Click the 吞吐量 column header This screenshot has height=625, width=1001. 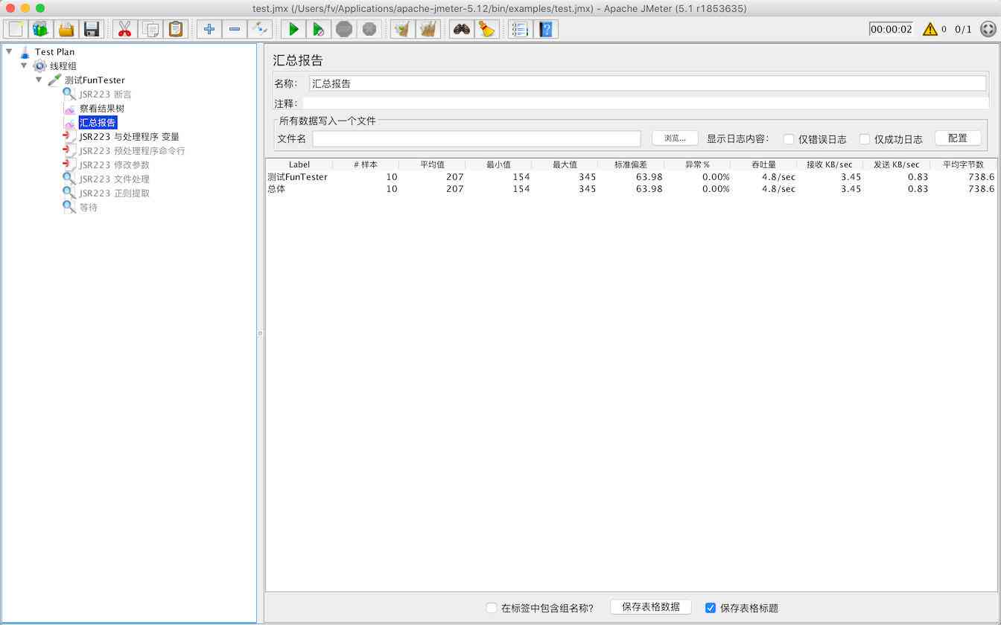pos(763,164)
